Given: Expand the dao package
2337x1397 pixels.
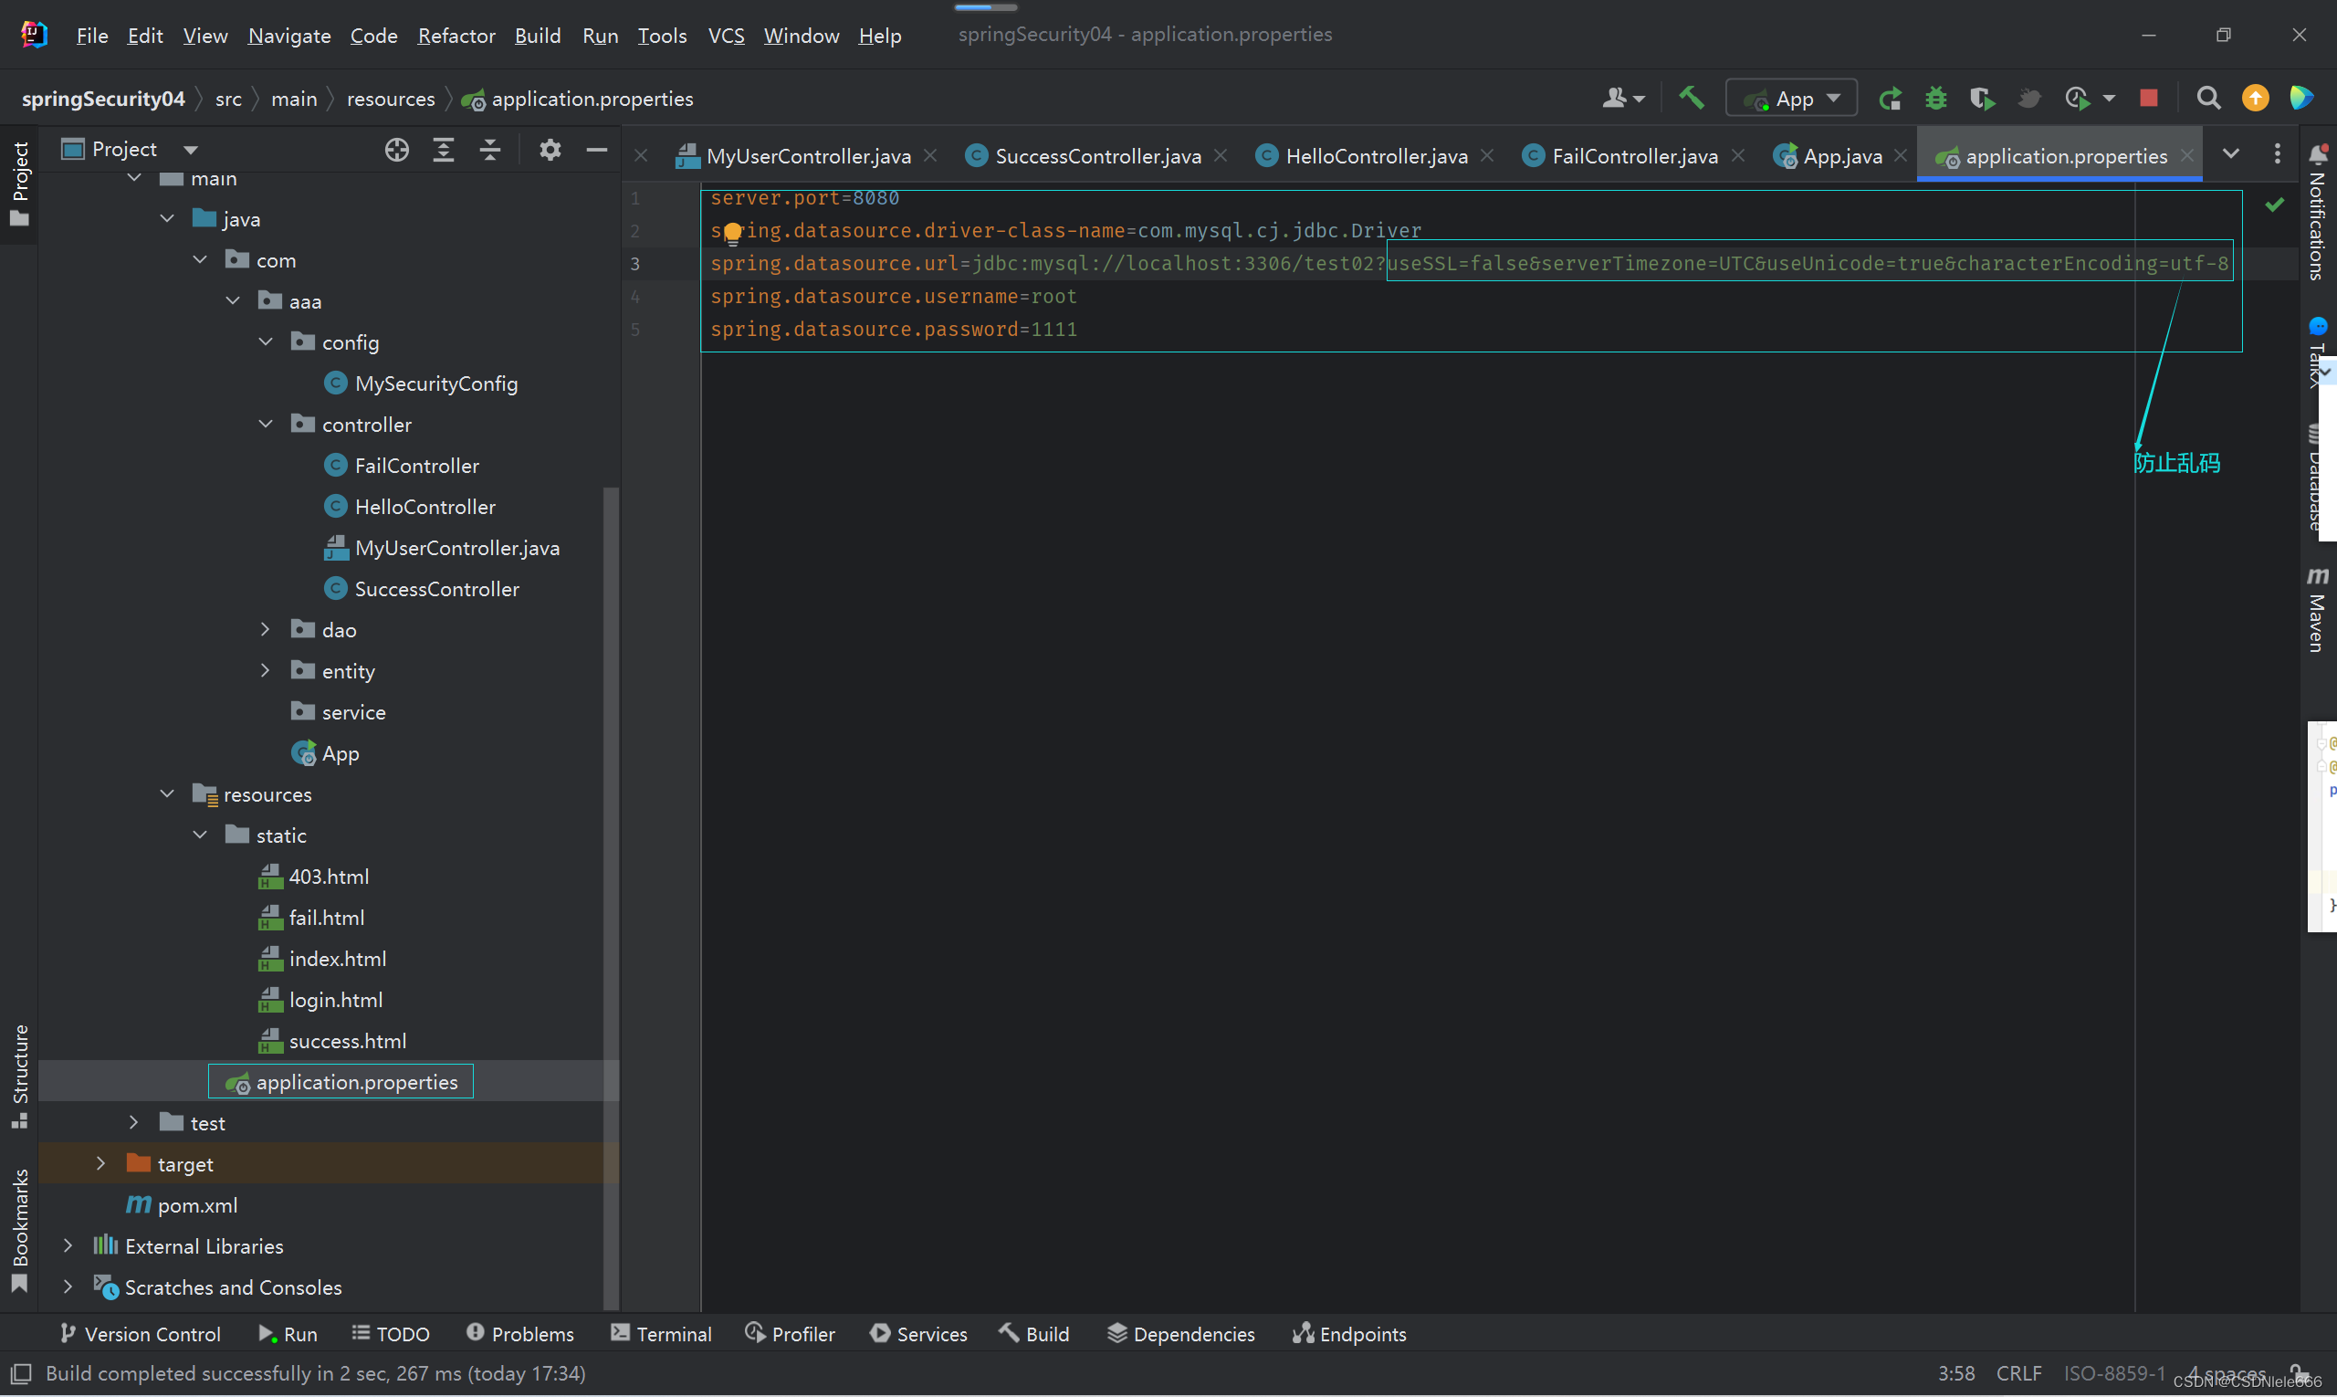Looking at the screenshot, I should click(x=265, y=629).
